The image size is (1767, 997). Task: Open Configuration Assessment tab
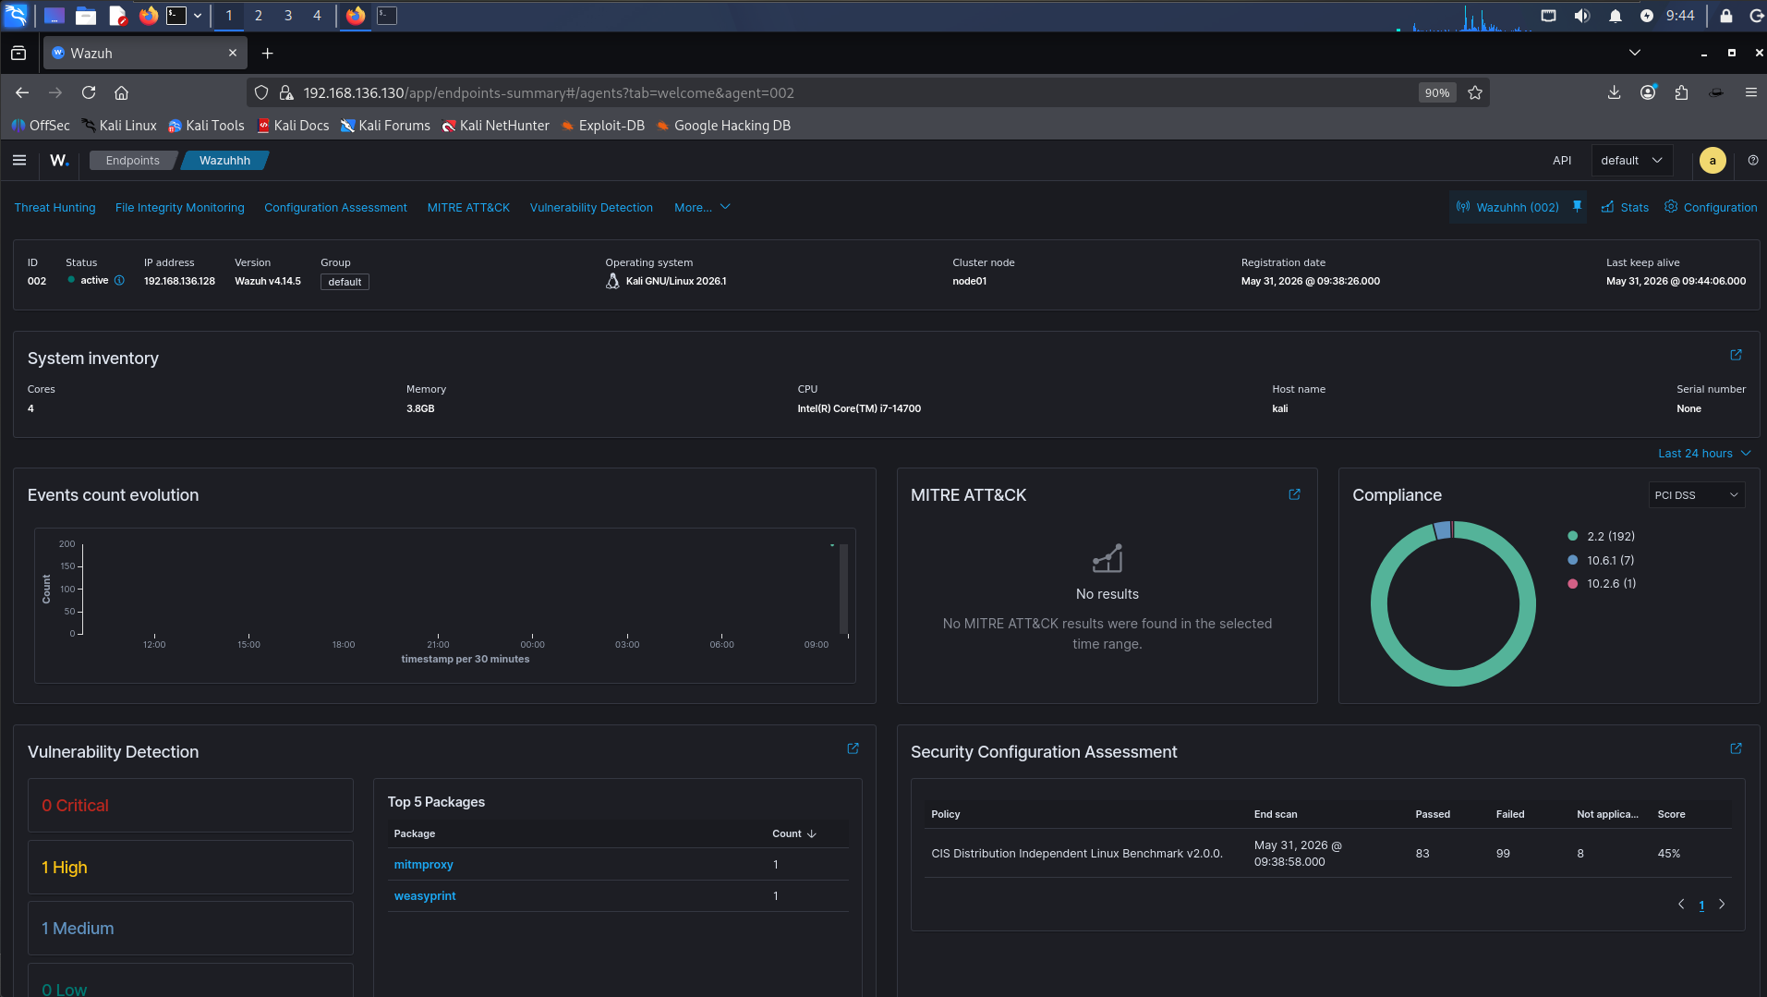click(335, 207)
